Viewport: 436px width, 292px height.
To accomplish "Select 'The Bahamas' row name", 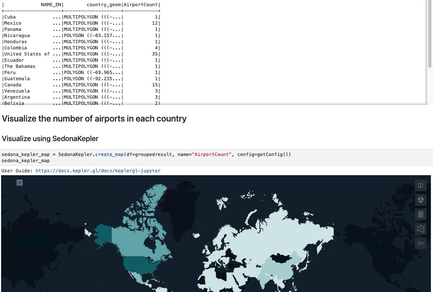I will click(x=20, y=66).
